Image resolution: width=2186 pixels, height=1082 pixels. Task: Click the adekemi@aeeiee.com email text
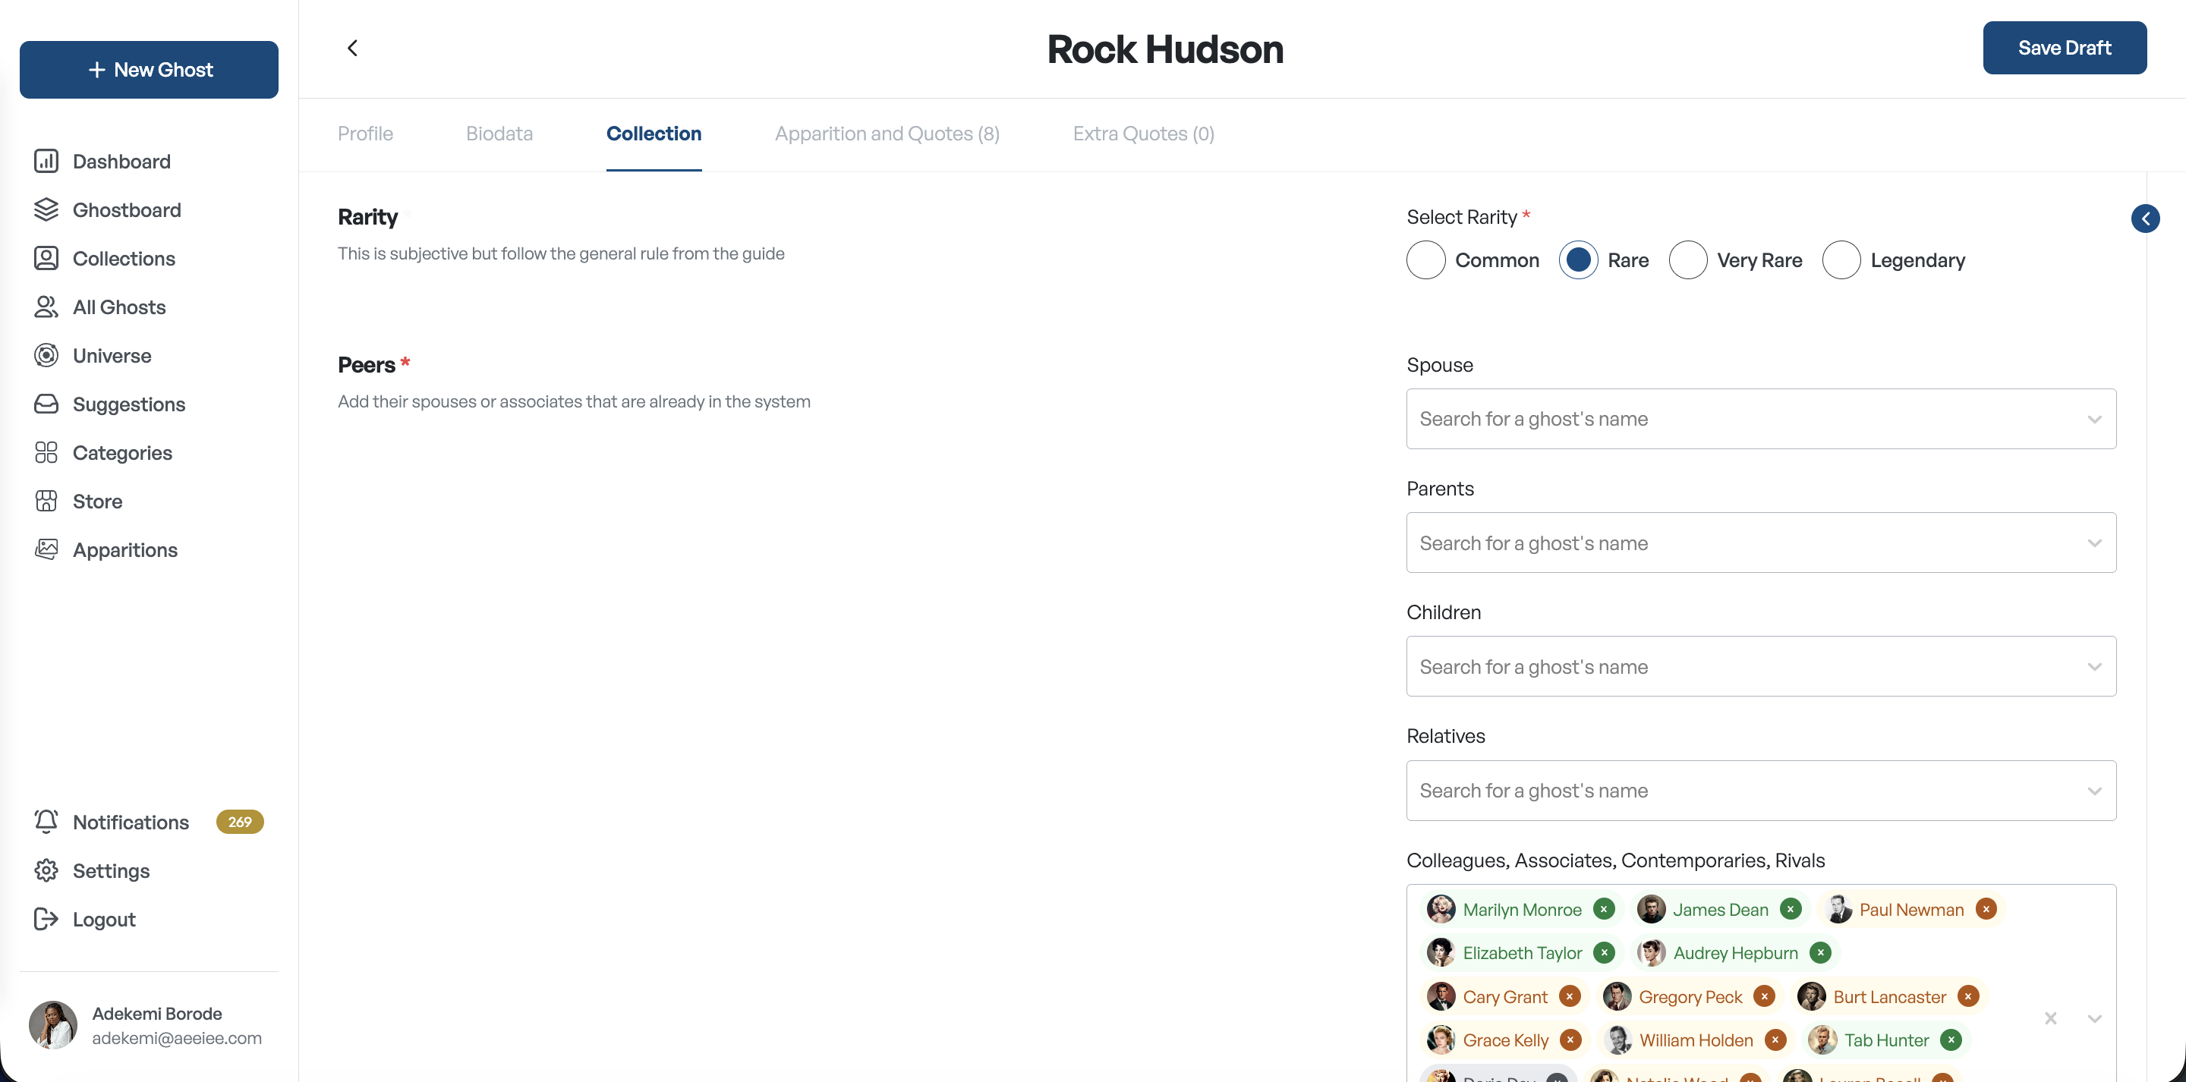point(177,1038)
